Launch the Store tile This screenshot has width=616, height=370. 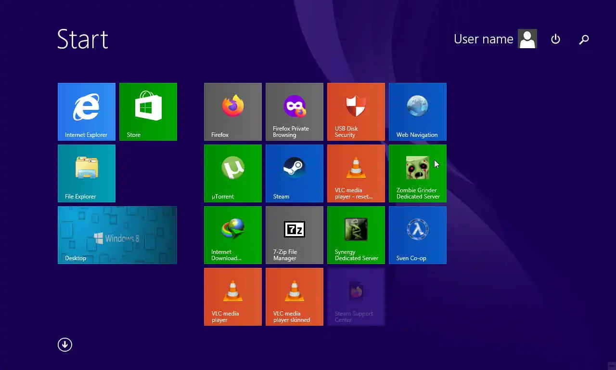pyautogui.click(x=148, y=112)
